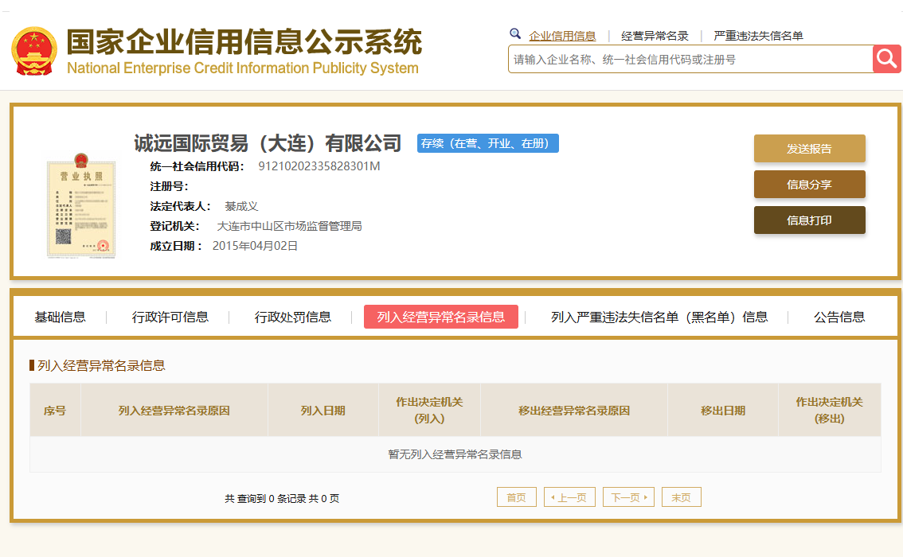
Task: Switch to the 行政许可信息 tab
Action: pos(170,317)
